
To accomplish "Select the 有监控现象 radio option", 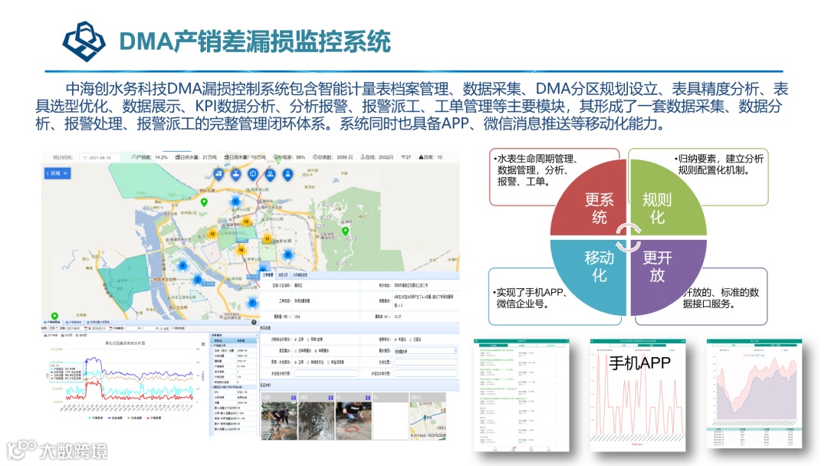I will [x=328, y=362].
